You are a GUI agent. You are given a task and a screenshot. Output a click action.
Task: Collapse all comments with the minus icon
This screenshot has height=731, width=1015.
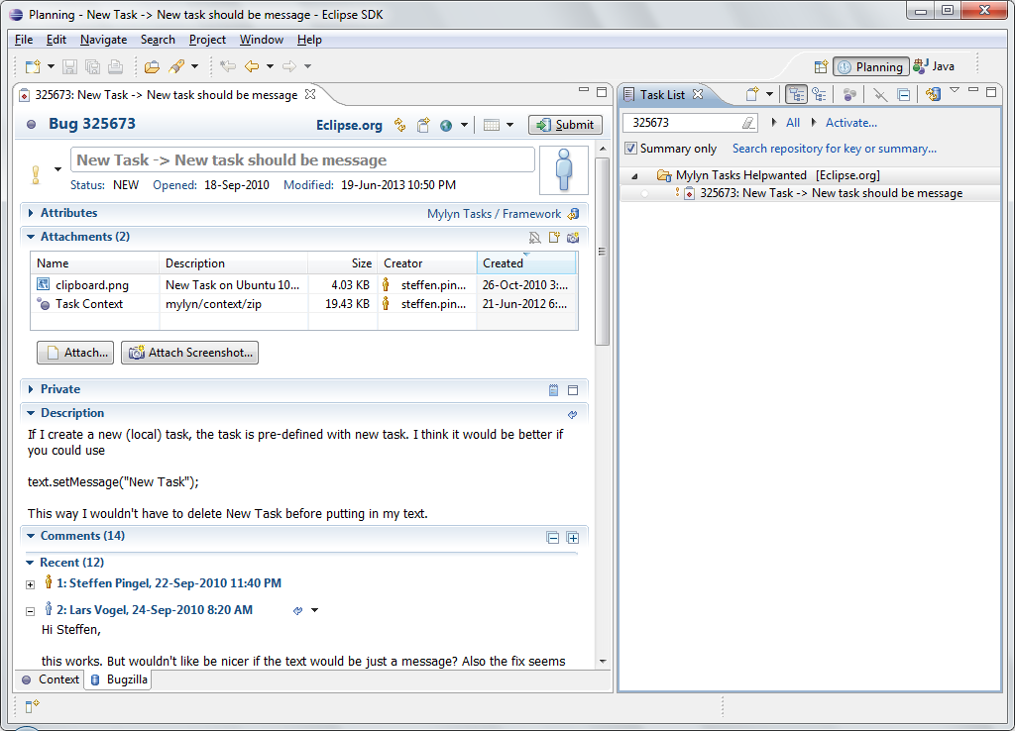[x=553, y=538]
